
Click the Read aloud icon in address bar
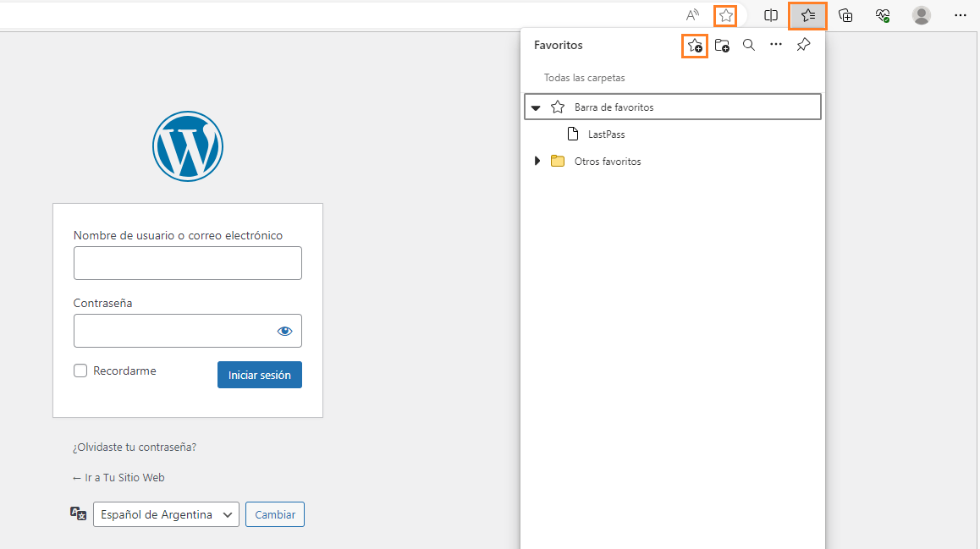pyautogui.click(x=692, y=15)
